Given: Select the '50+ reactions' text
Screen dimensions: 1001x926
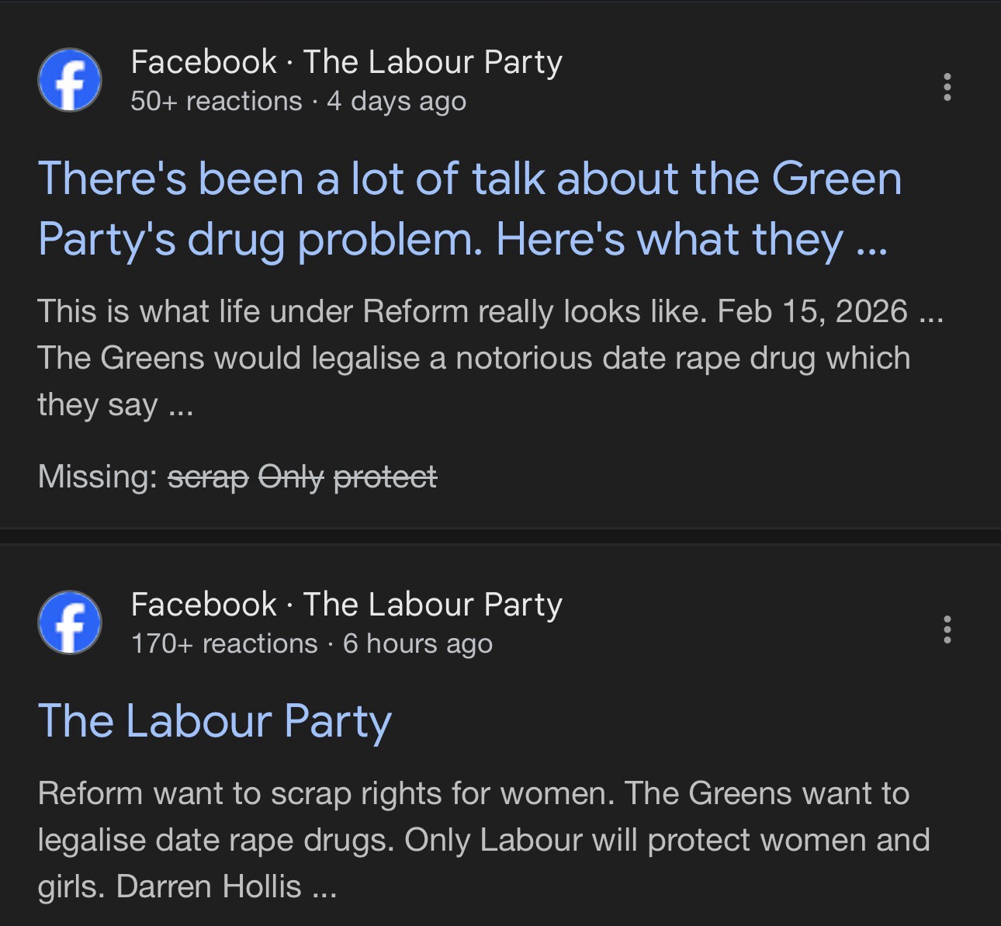Looking at the screenshot, I should coord(216,101).
